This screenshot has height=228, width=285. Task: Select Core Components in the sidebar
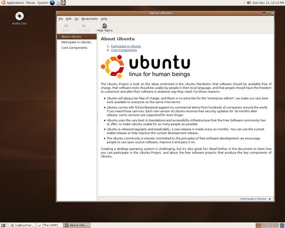[x=77, y=48]
